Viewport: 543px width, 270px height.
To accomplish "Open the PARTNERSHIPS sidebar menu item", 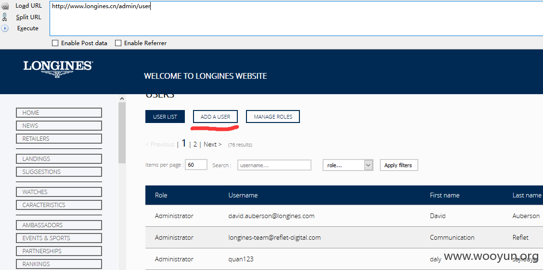I will (59, 251).
